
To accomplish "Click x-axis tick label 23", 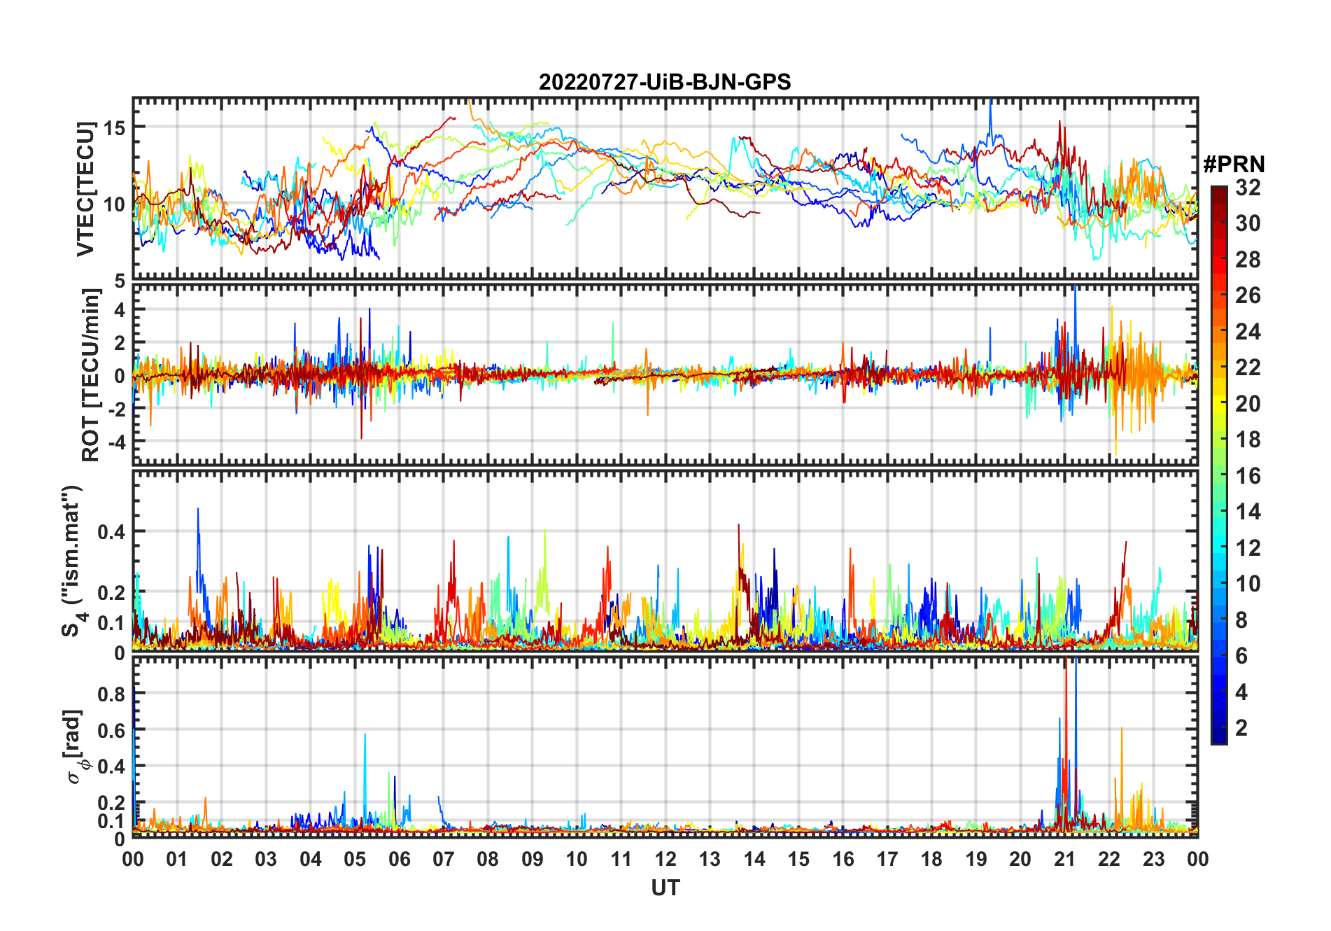I will 1153,859.
